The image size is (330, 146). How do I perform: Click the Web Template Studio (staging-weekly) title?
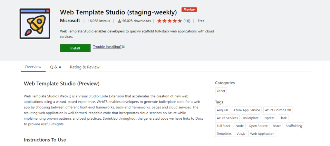coord(119,12)
